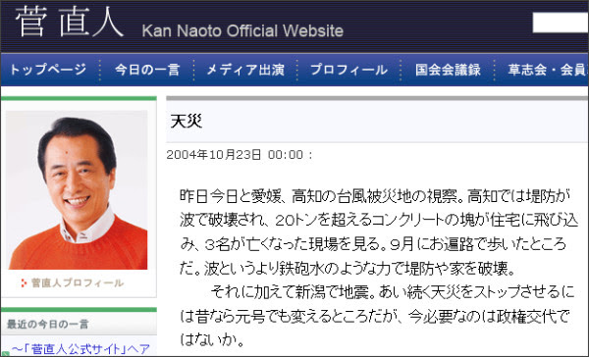Viewport: 589px width, 357px height.
Task: Open the トップページ navigation item
Action: (48, 70)
